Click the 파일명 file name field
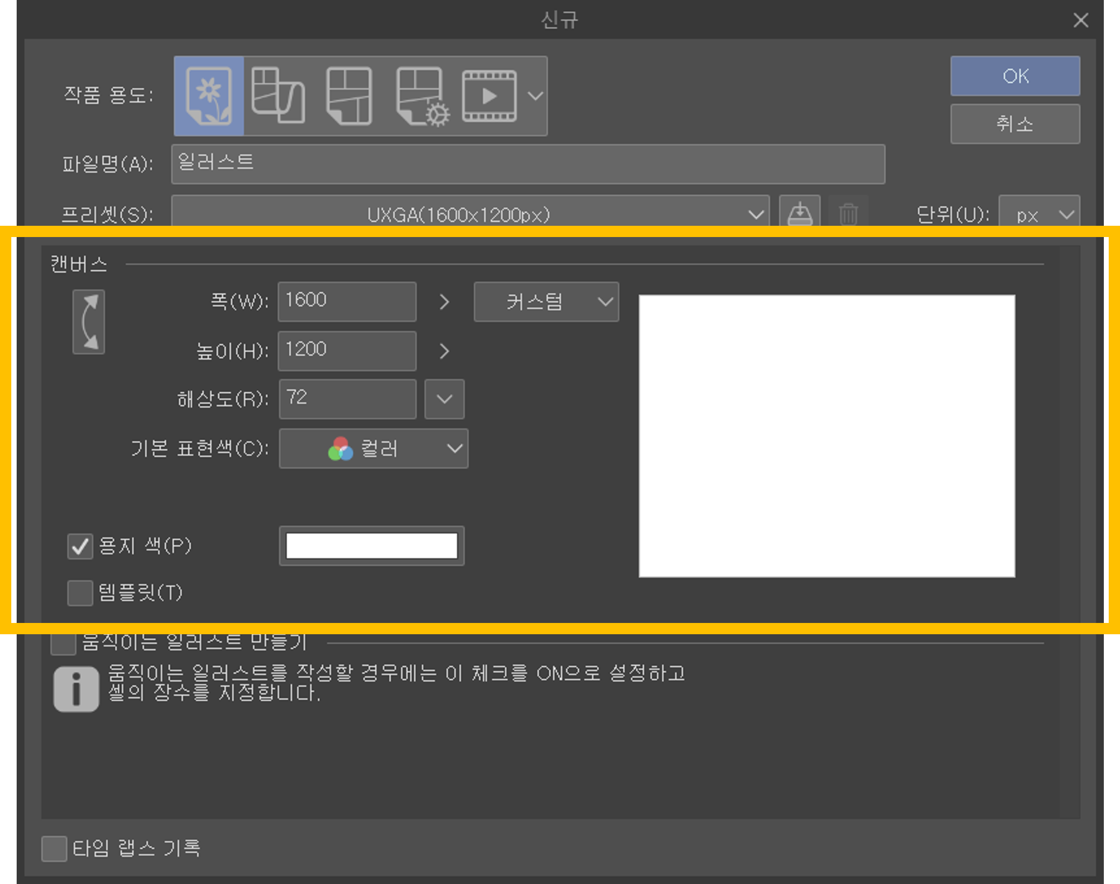 click(528, 164)
